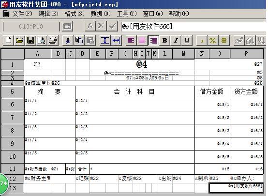The width and height of the screenshot is (268, 196).
Task: Click the document icon left of File menu
Action: pyautogui.click(x=6, y=14)
